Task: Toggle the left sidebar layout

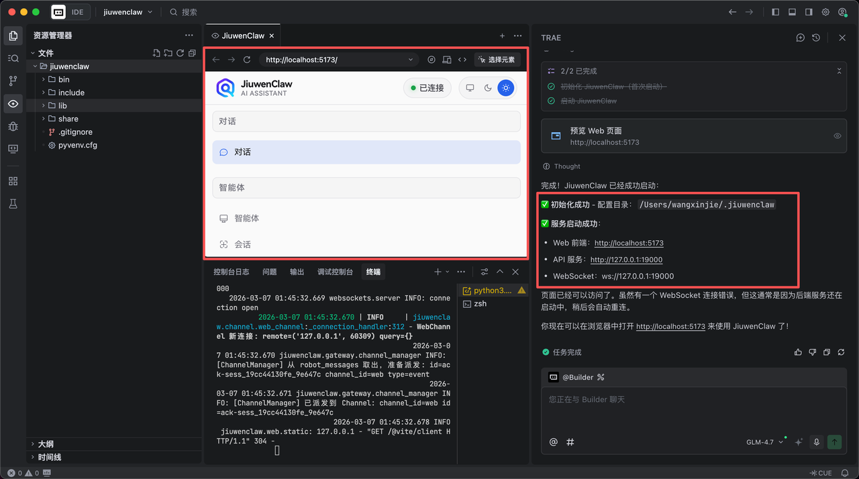Action: click(776, 12)
